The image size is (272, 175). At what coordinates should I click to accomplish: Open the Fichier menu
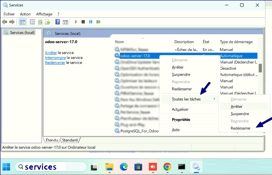coord(9,14)
